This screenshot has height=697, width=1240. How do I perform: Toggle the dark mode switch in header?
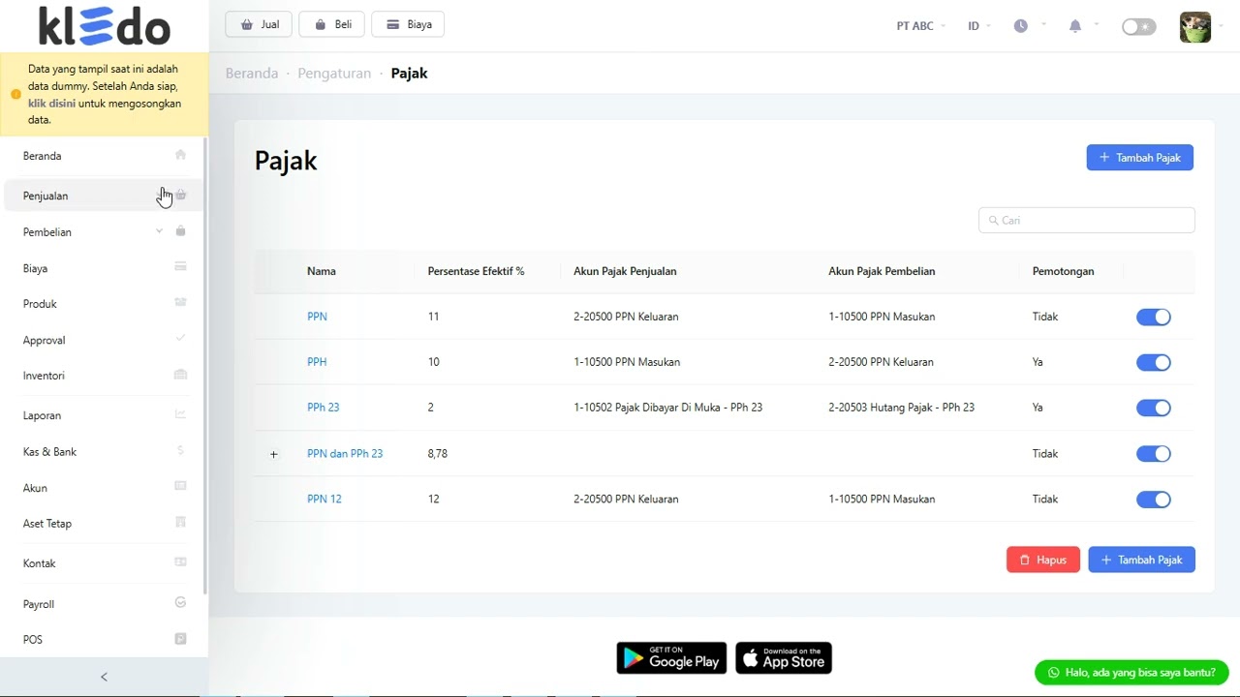(1139, 26)
